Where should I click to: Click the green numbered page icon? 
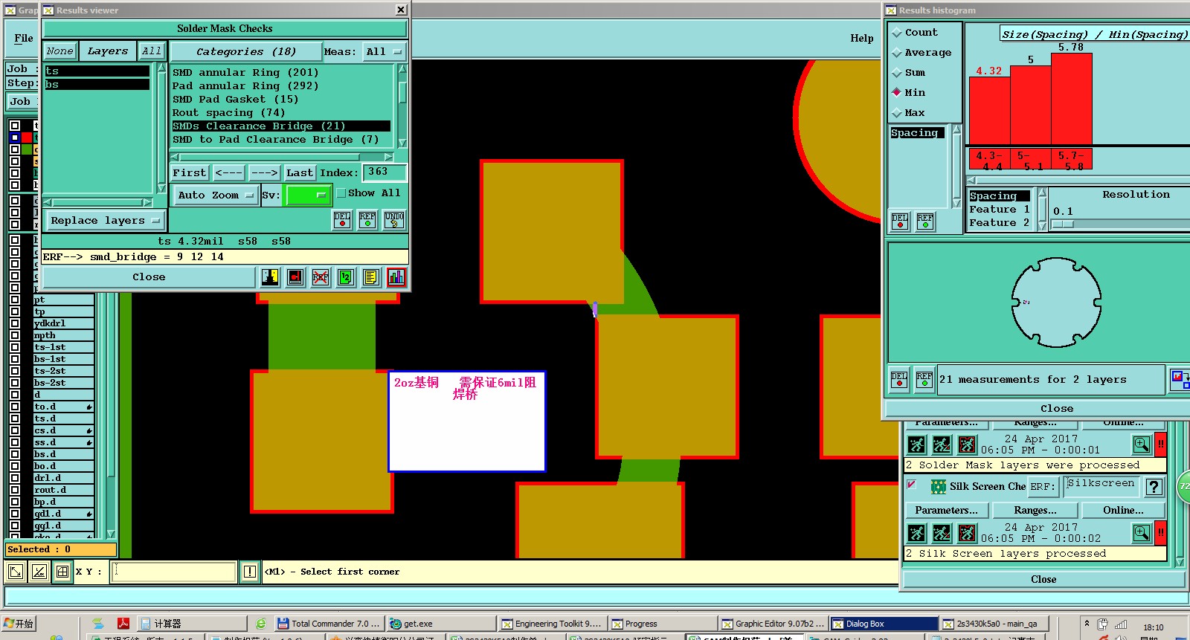tap(346, 277)
